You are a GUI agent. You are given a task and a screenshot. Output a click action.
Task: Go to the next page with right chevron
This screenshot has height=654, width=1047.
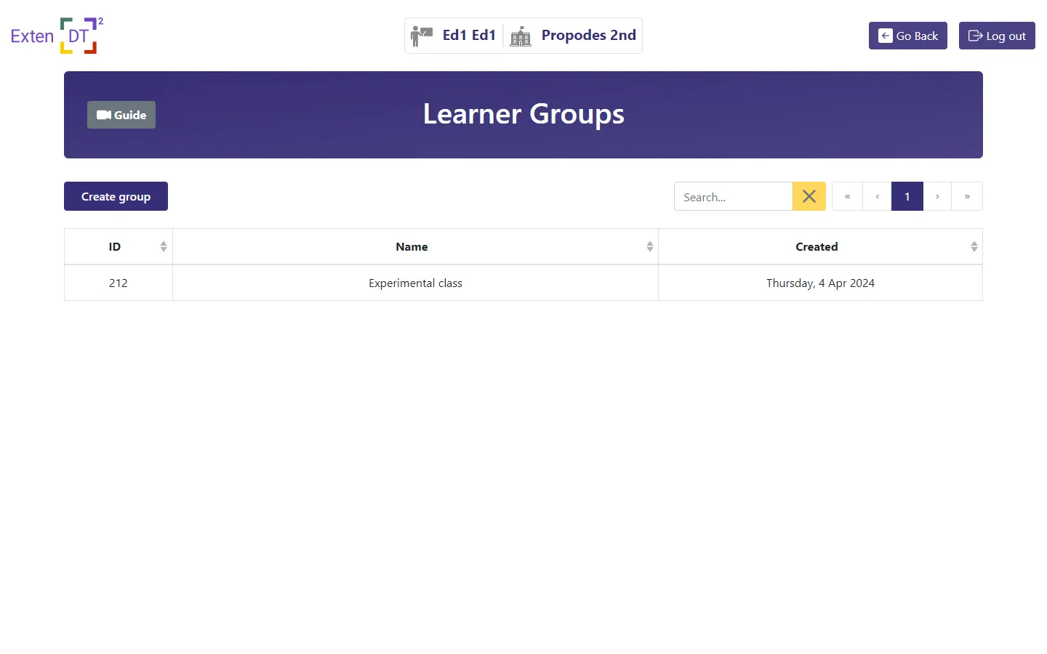click(x=937, y=196)
